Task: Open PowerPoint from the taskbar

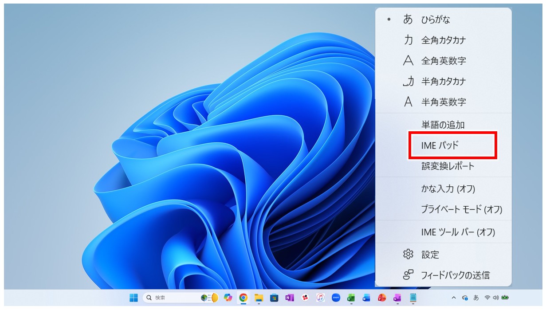Action: tap(381, 298)
